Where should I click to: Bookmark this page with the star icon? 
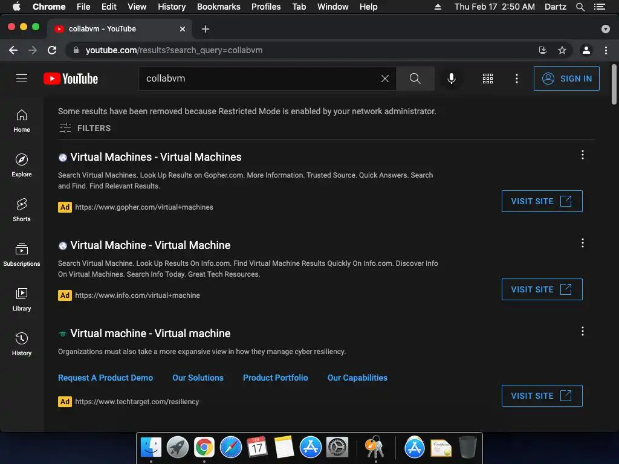coord(562,50)
